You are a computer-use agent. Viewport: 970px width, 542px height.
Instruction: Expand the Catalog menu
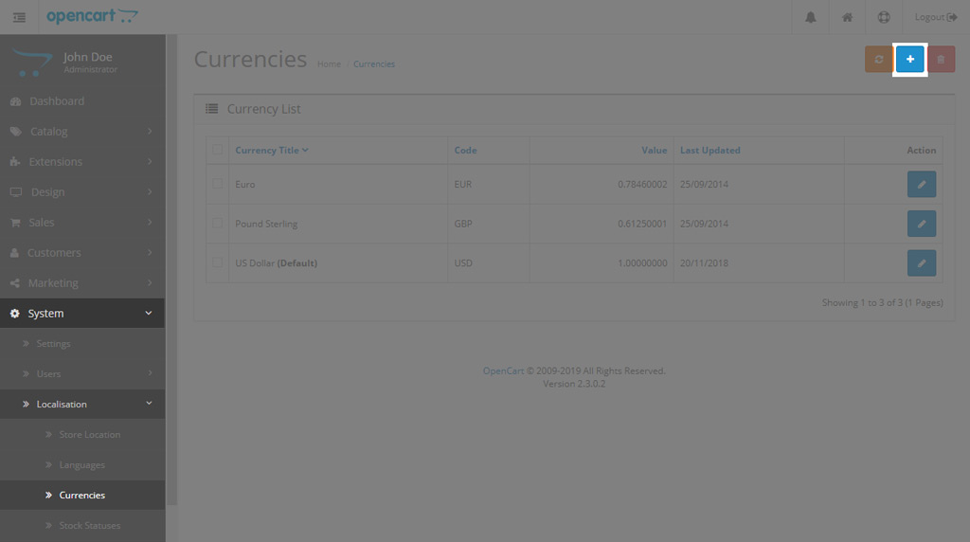(82, 131)
